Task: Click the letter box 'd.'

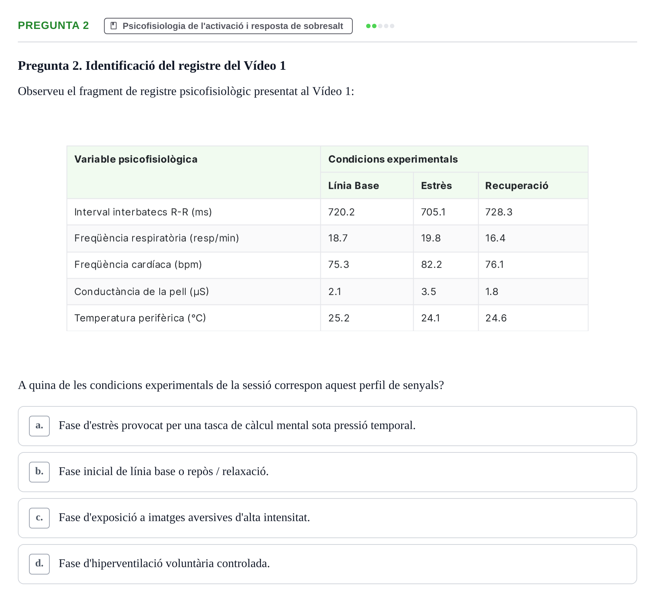Action: click(39, 564)
